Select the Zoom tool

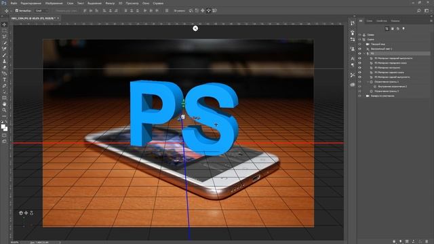(x=4, y=110)
